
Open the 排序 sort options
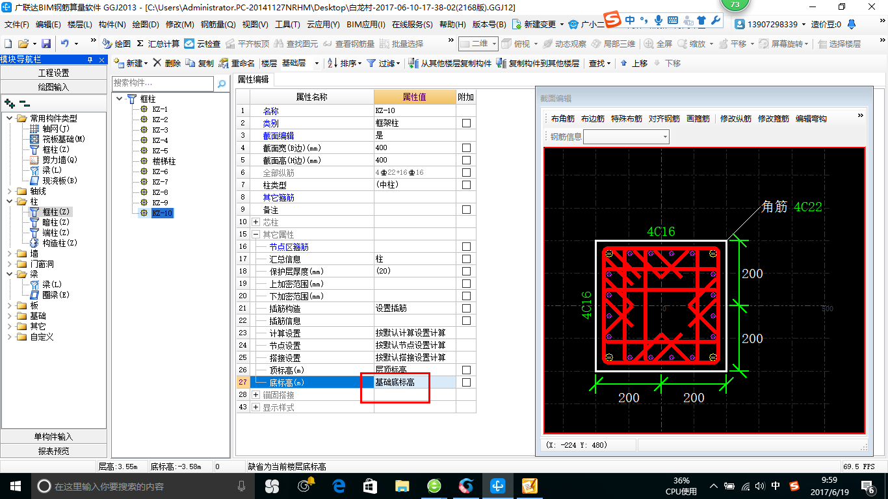[x=344, y=63]
